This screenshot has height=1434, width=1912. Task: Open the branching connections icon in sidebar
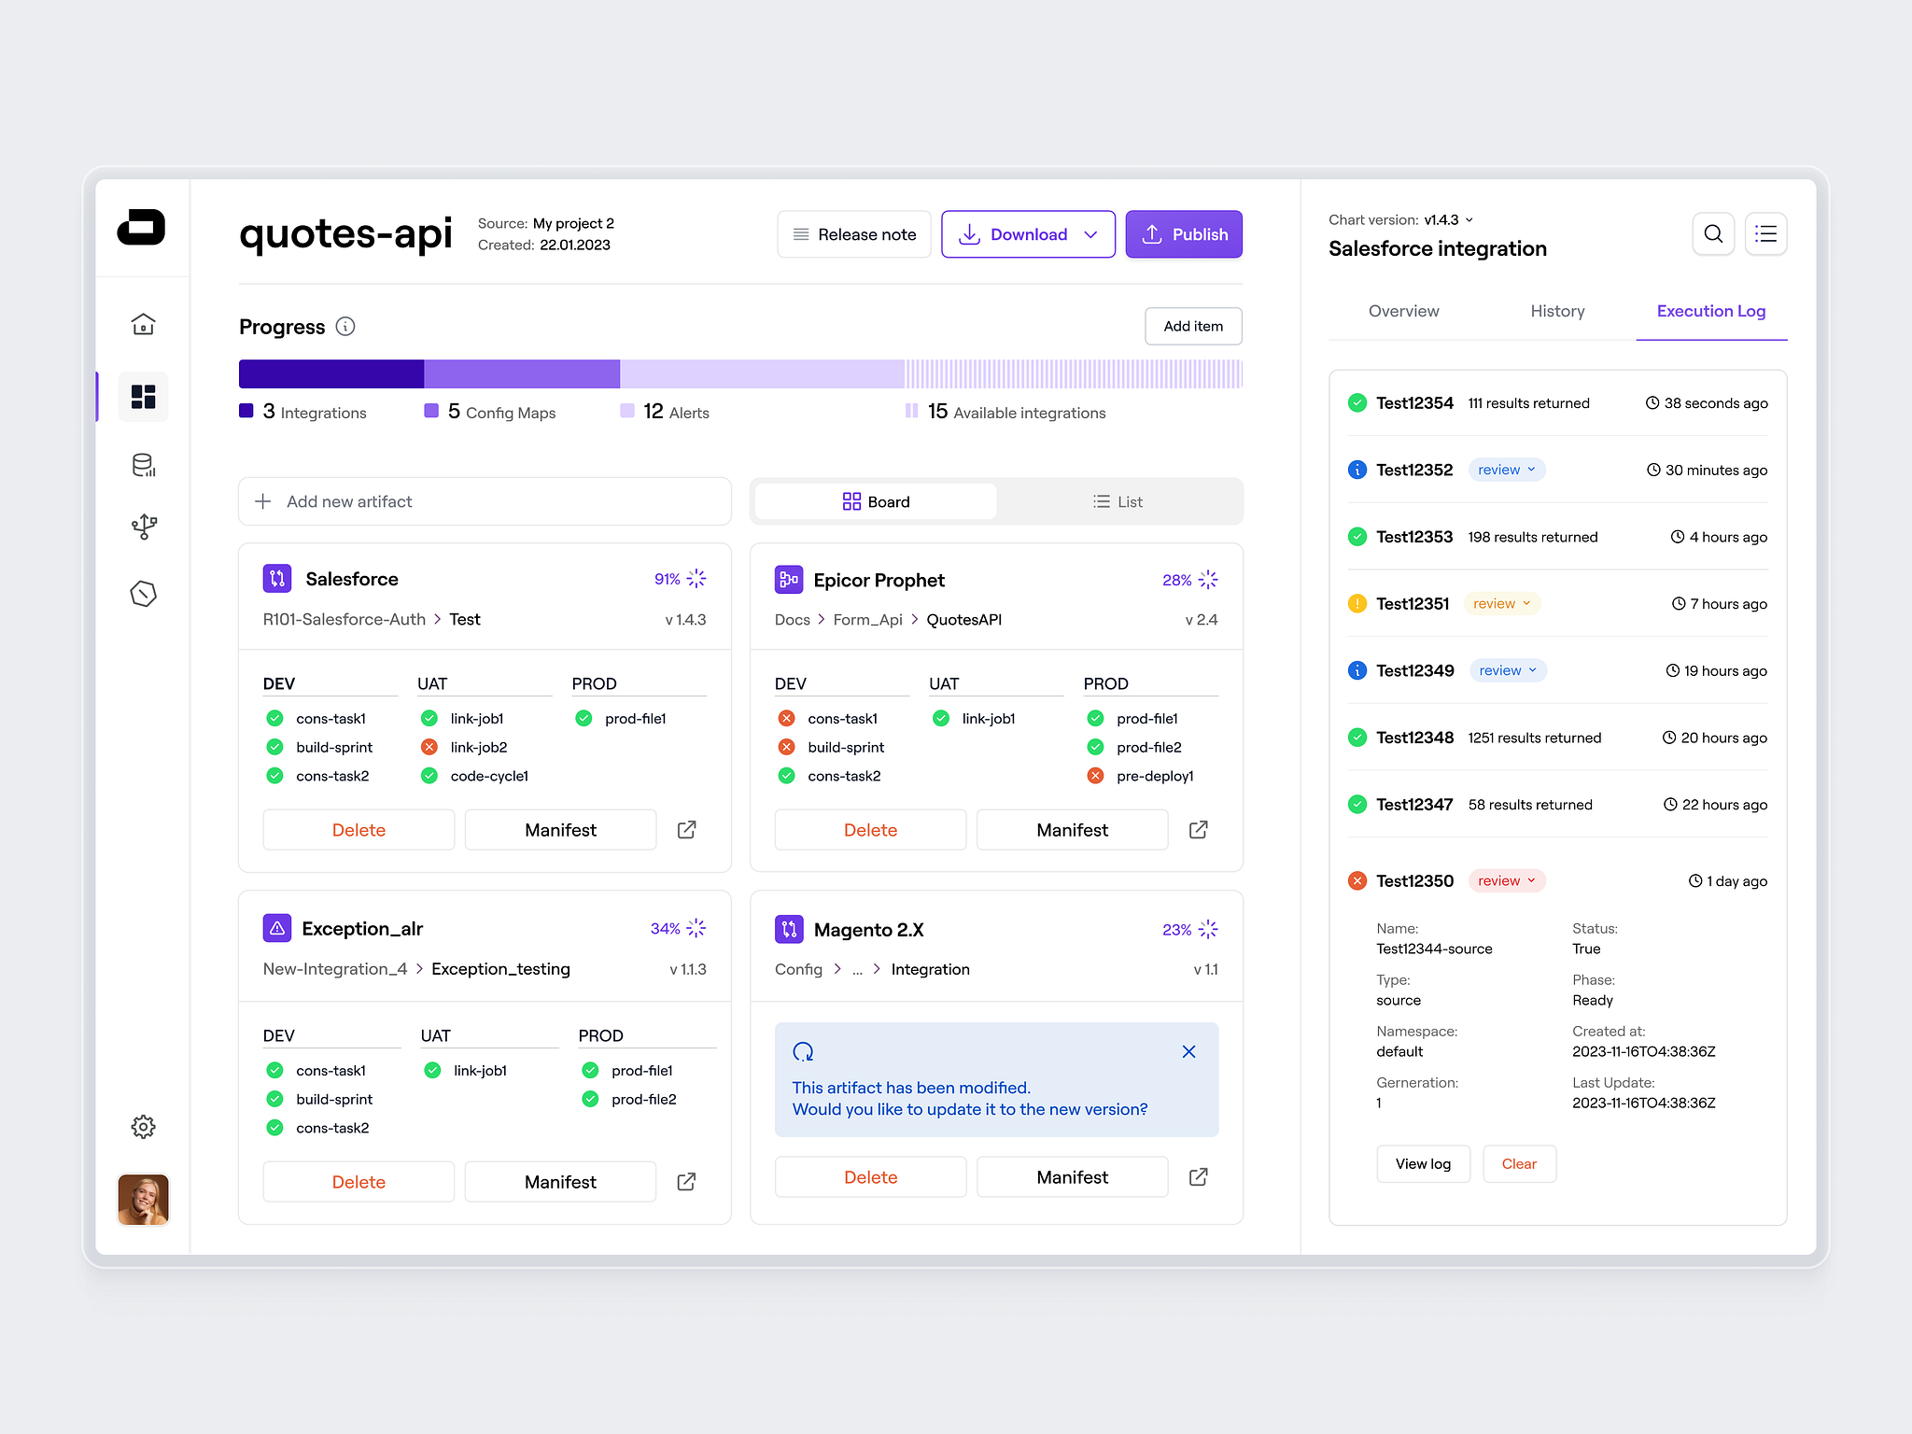pyautogui.click(x=143, y=527)
